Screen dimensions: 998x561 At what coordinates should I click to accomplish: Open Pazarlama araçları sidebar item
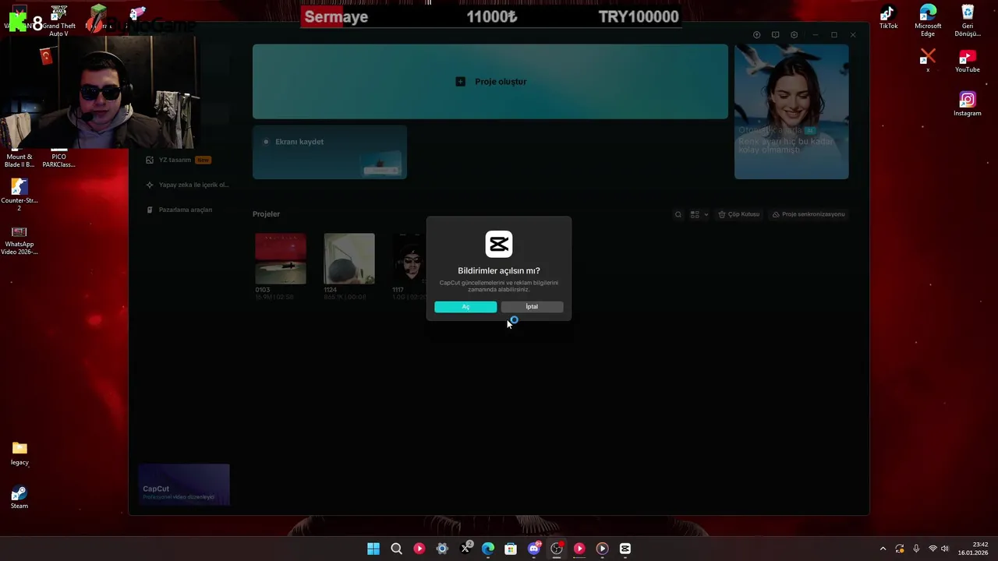pyautogui.click(x=179, y=210)
